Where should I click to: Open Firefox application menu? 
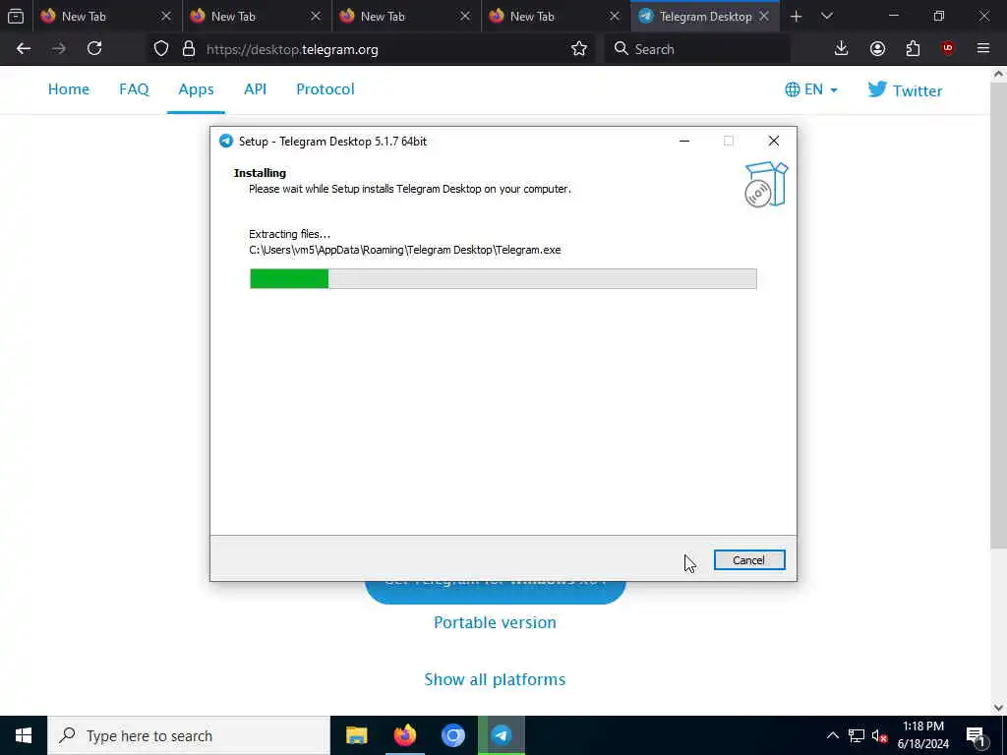983,49
